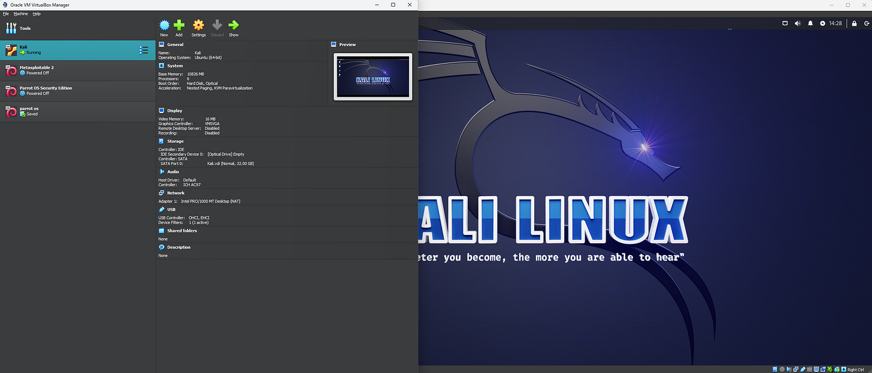Click the Description speech bubble icon
The image size is (872, 373).
[162, 247]
